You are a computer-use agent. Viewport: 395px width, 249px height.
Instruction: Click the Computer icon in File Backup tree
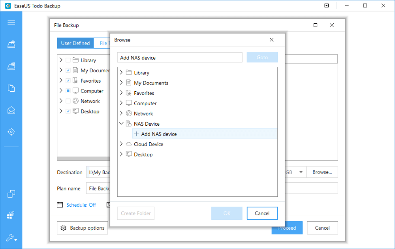(x=75, y=91)
